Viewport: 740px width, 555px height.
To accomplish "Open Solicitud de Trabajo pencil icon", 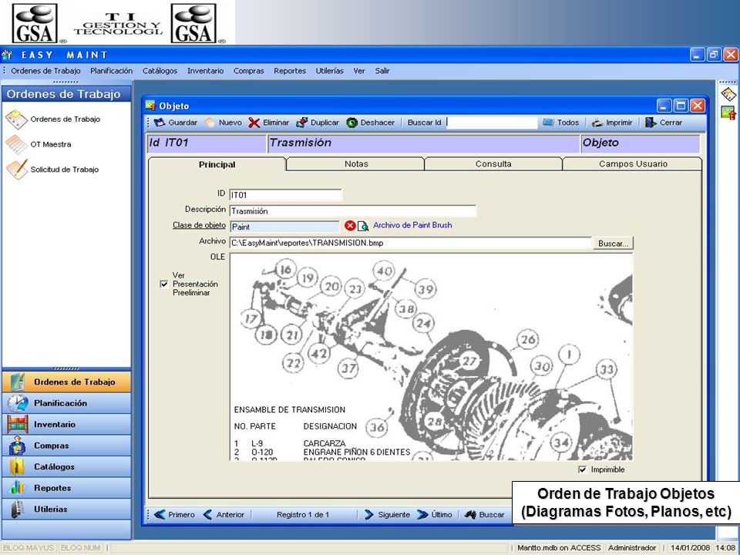I will (17, 170).
